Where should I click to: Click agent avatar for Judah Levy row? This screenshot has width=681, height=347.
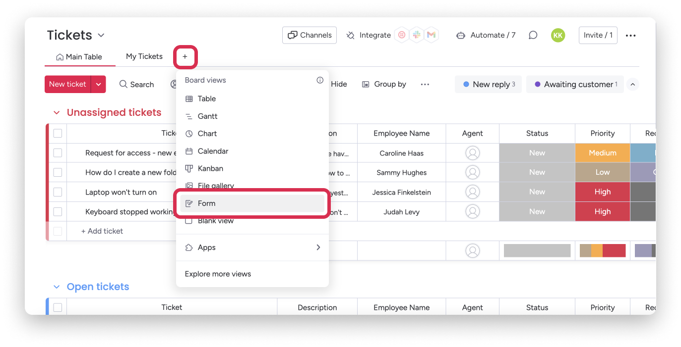[x=473, y=211]
